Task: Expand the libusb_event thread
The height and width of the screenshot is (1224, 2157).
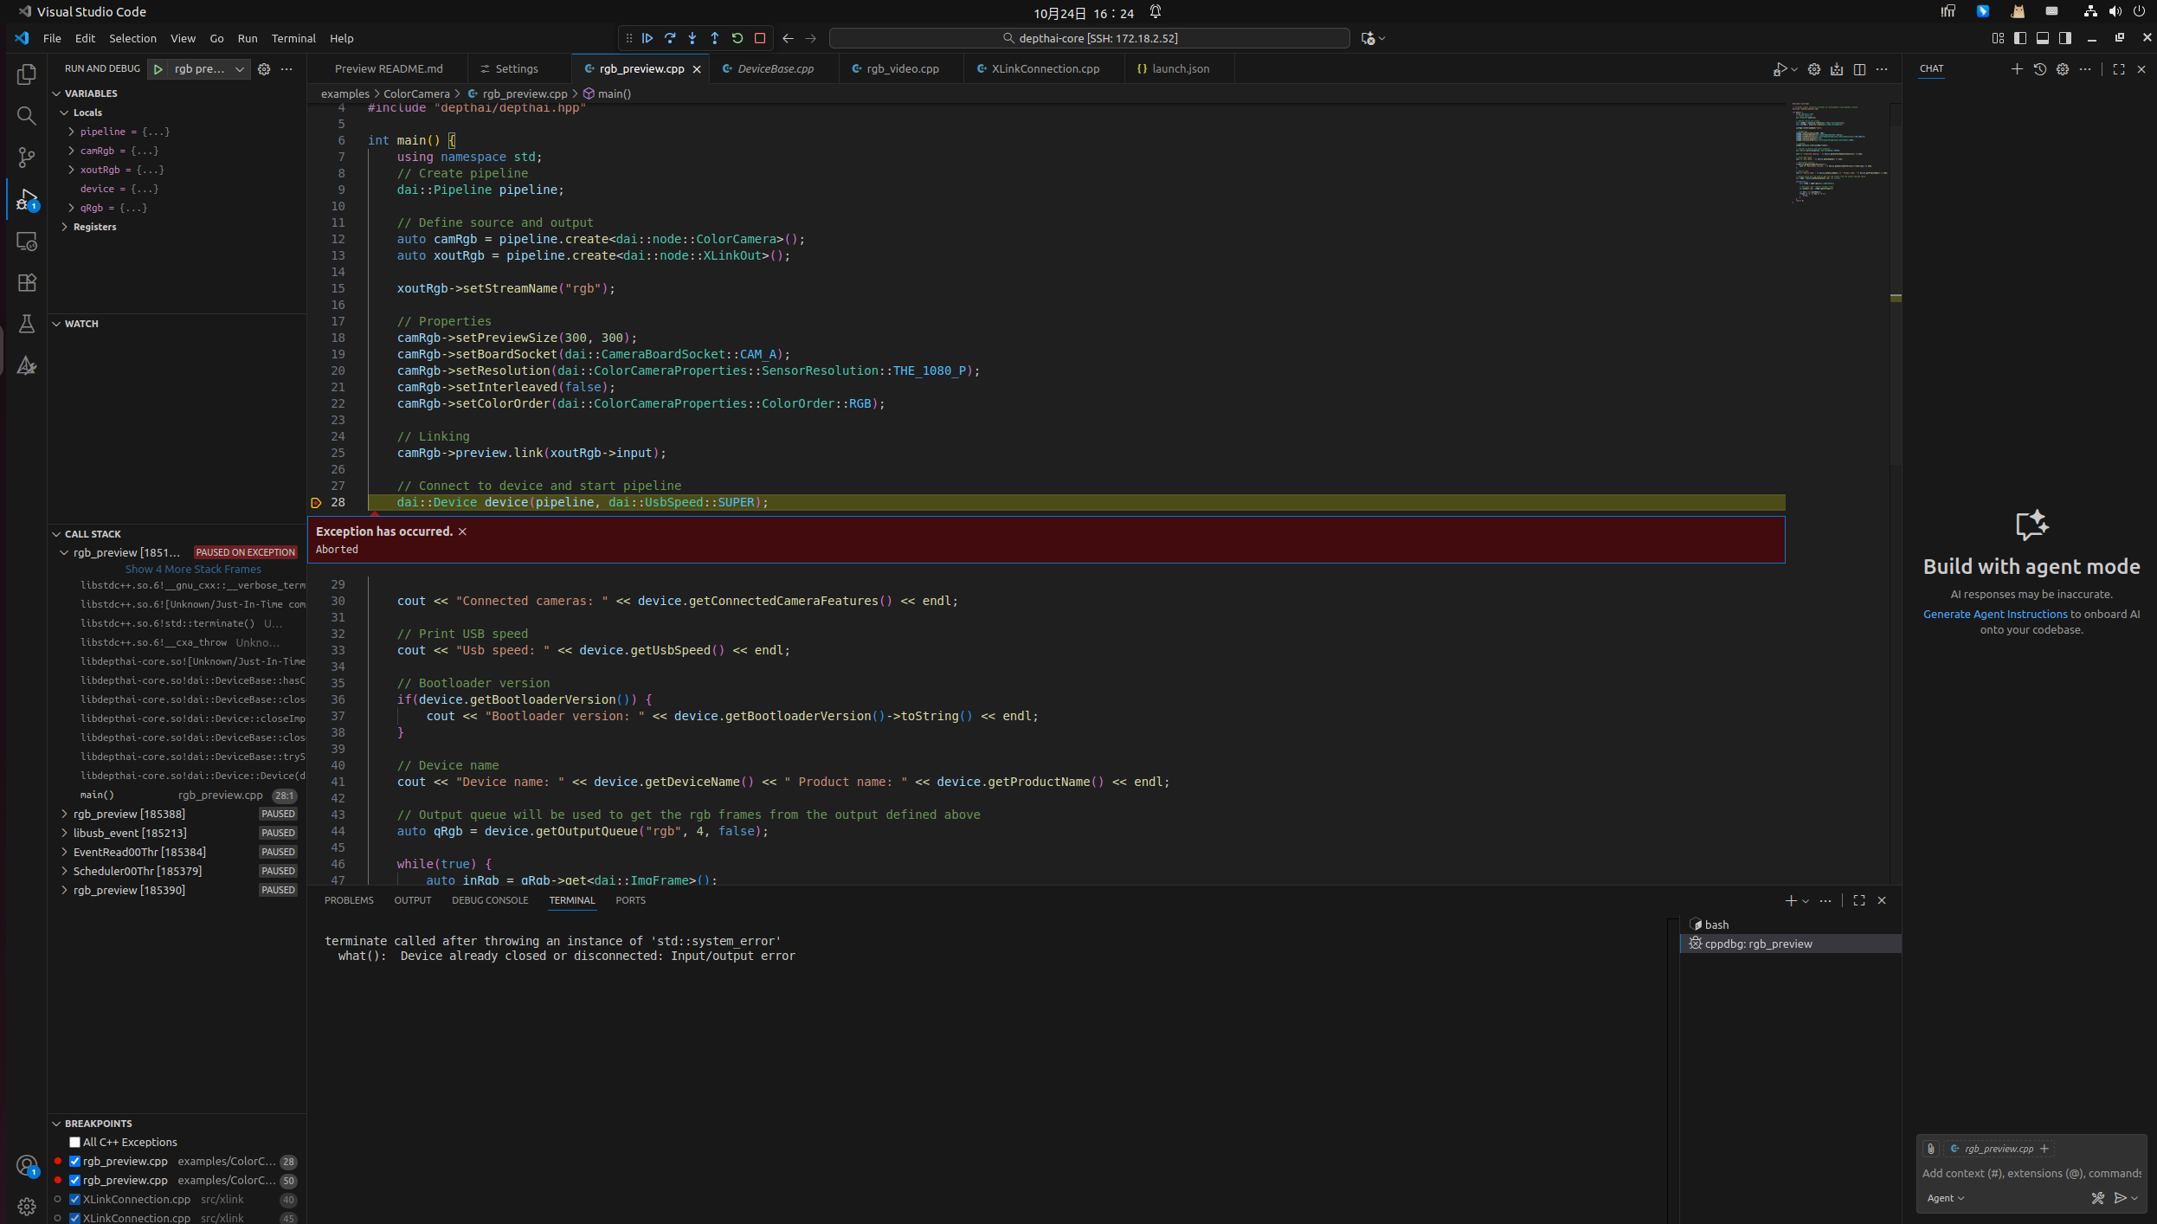Action: click(65, 833)
